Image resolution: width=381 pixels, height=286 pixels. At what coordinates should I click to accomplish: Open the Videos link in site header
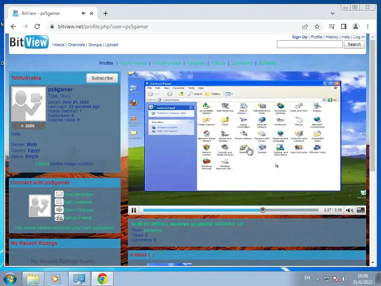coord(58,45)
